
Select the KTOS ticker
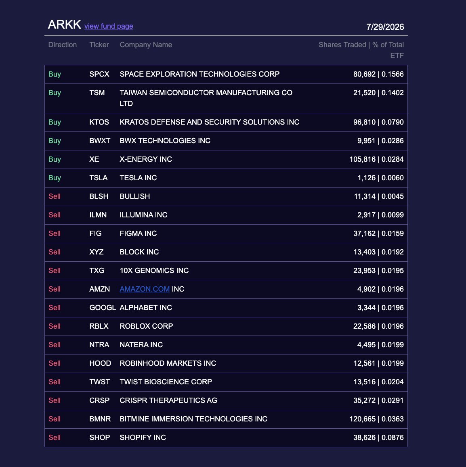pyautogui.click(x=99, y=122)
